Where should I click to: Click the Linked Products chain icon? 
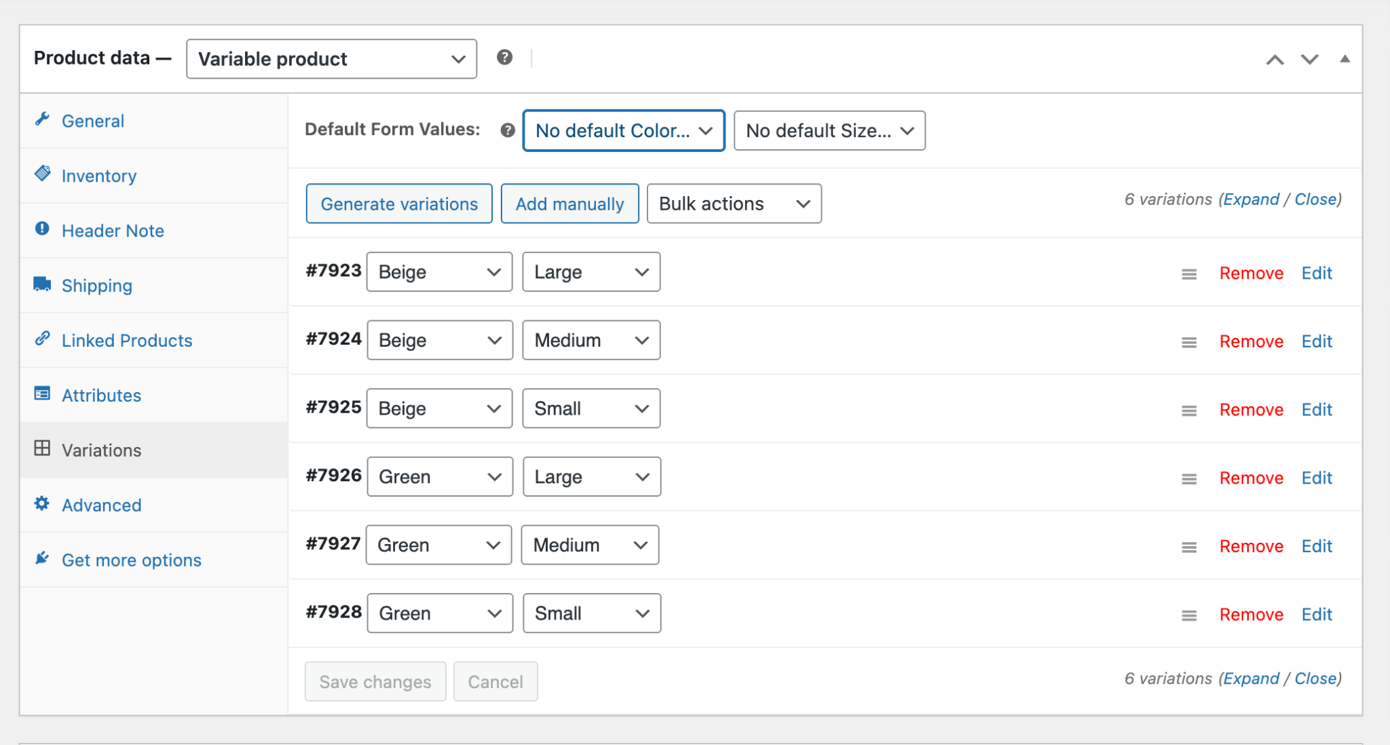(x=42, y=338)
